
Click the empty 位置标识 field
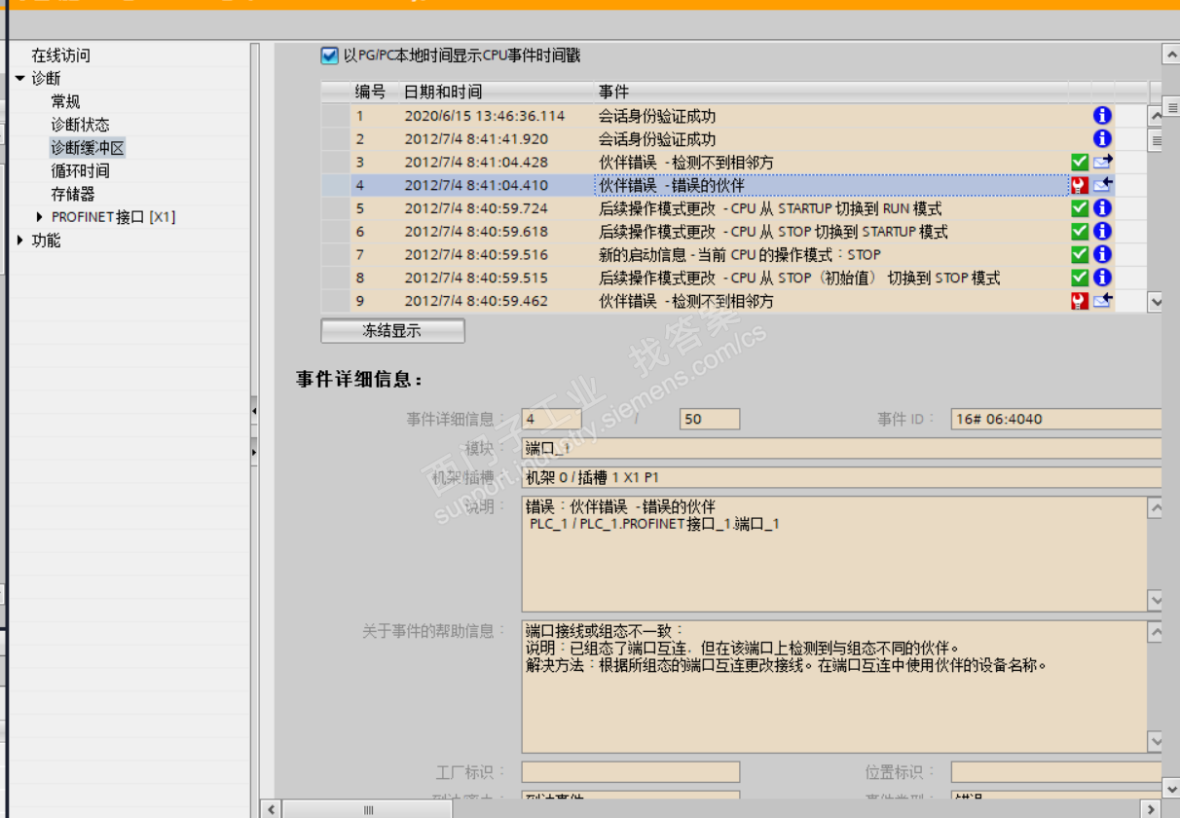coord(1056,772)
